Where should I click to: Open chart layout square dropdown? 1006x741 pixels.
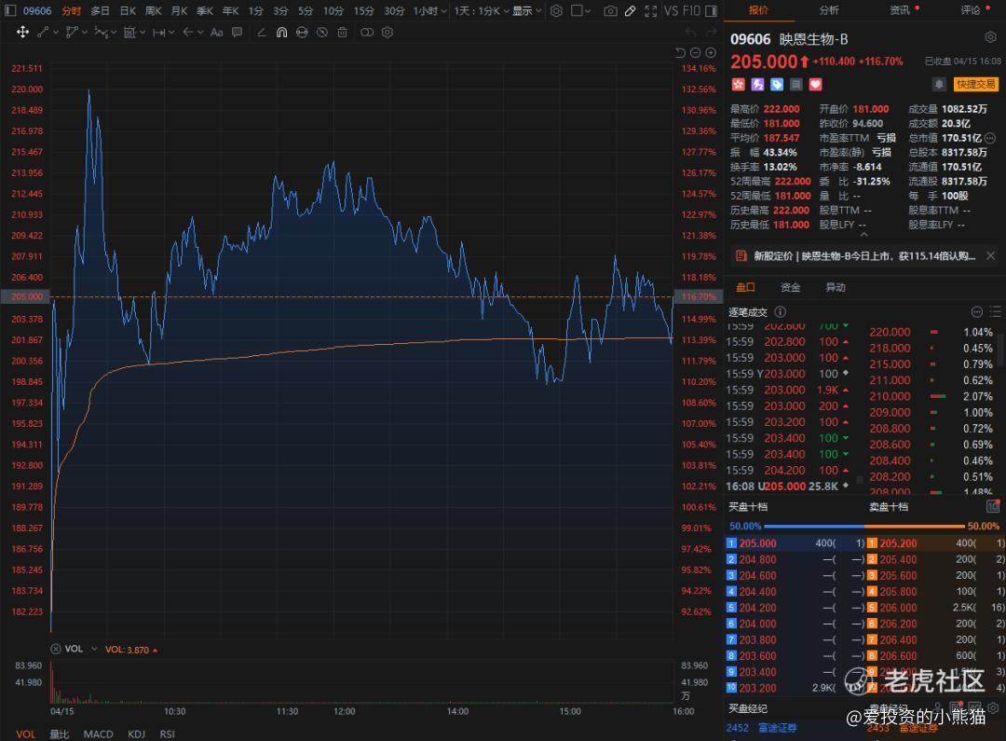[580, 11]
